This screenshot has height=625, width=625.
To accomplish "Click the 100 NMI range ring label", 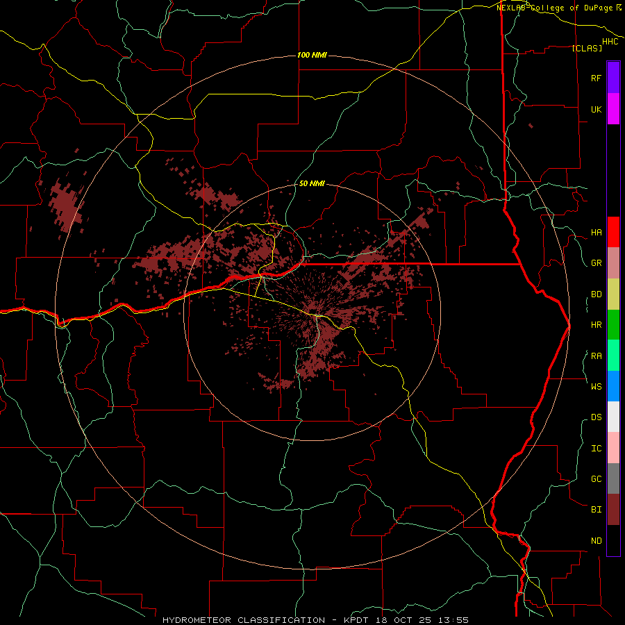I will tap(312, 55).
